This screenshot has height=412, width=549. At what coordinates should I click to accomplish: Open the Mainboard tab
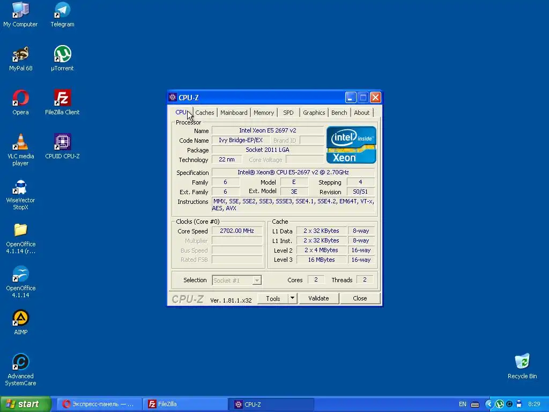234,113
